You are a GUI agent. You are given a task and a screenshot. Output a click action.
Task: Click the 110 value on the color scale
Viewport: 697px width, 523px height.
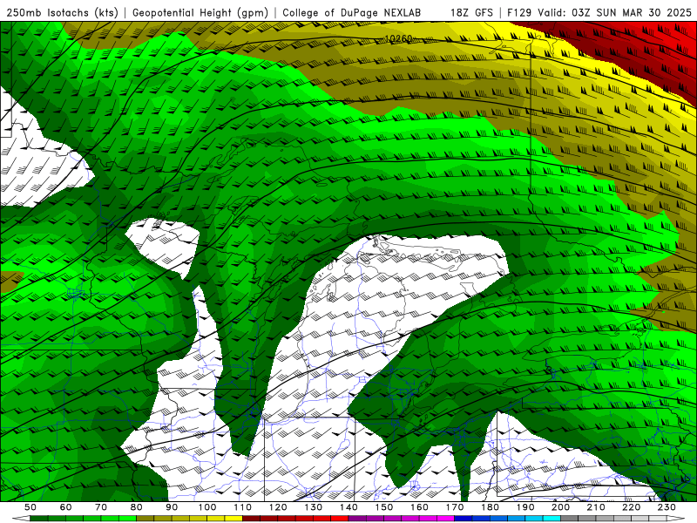click(x=243, y=507)
